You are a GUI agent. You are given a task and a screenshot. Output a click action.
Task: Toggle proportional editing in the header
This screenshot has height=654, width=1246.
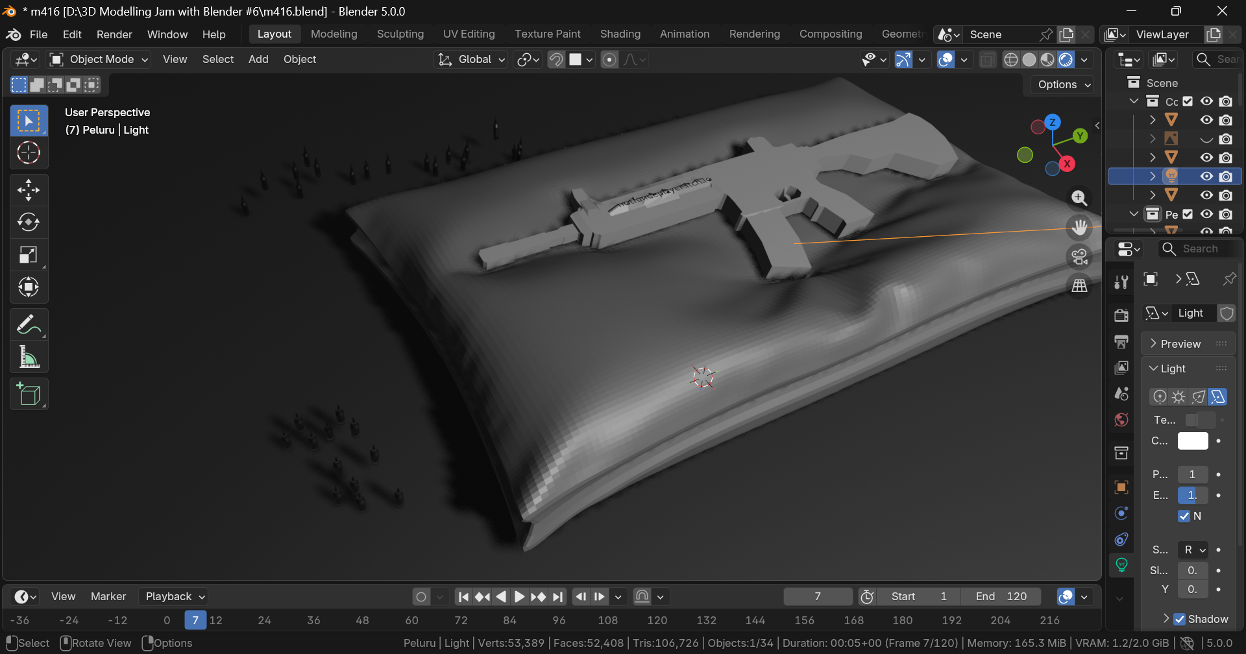[609, 60]
